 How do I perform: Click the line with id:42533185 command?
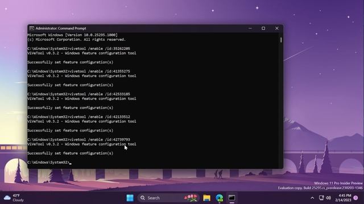(78, 94)
